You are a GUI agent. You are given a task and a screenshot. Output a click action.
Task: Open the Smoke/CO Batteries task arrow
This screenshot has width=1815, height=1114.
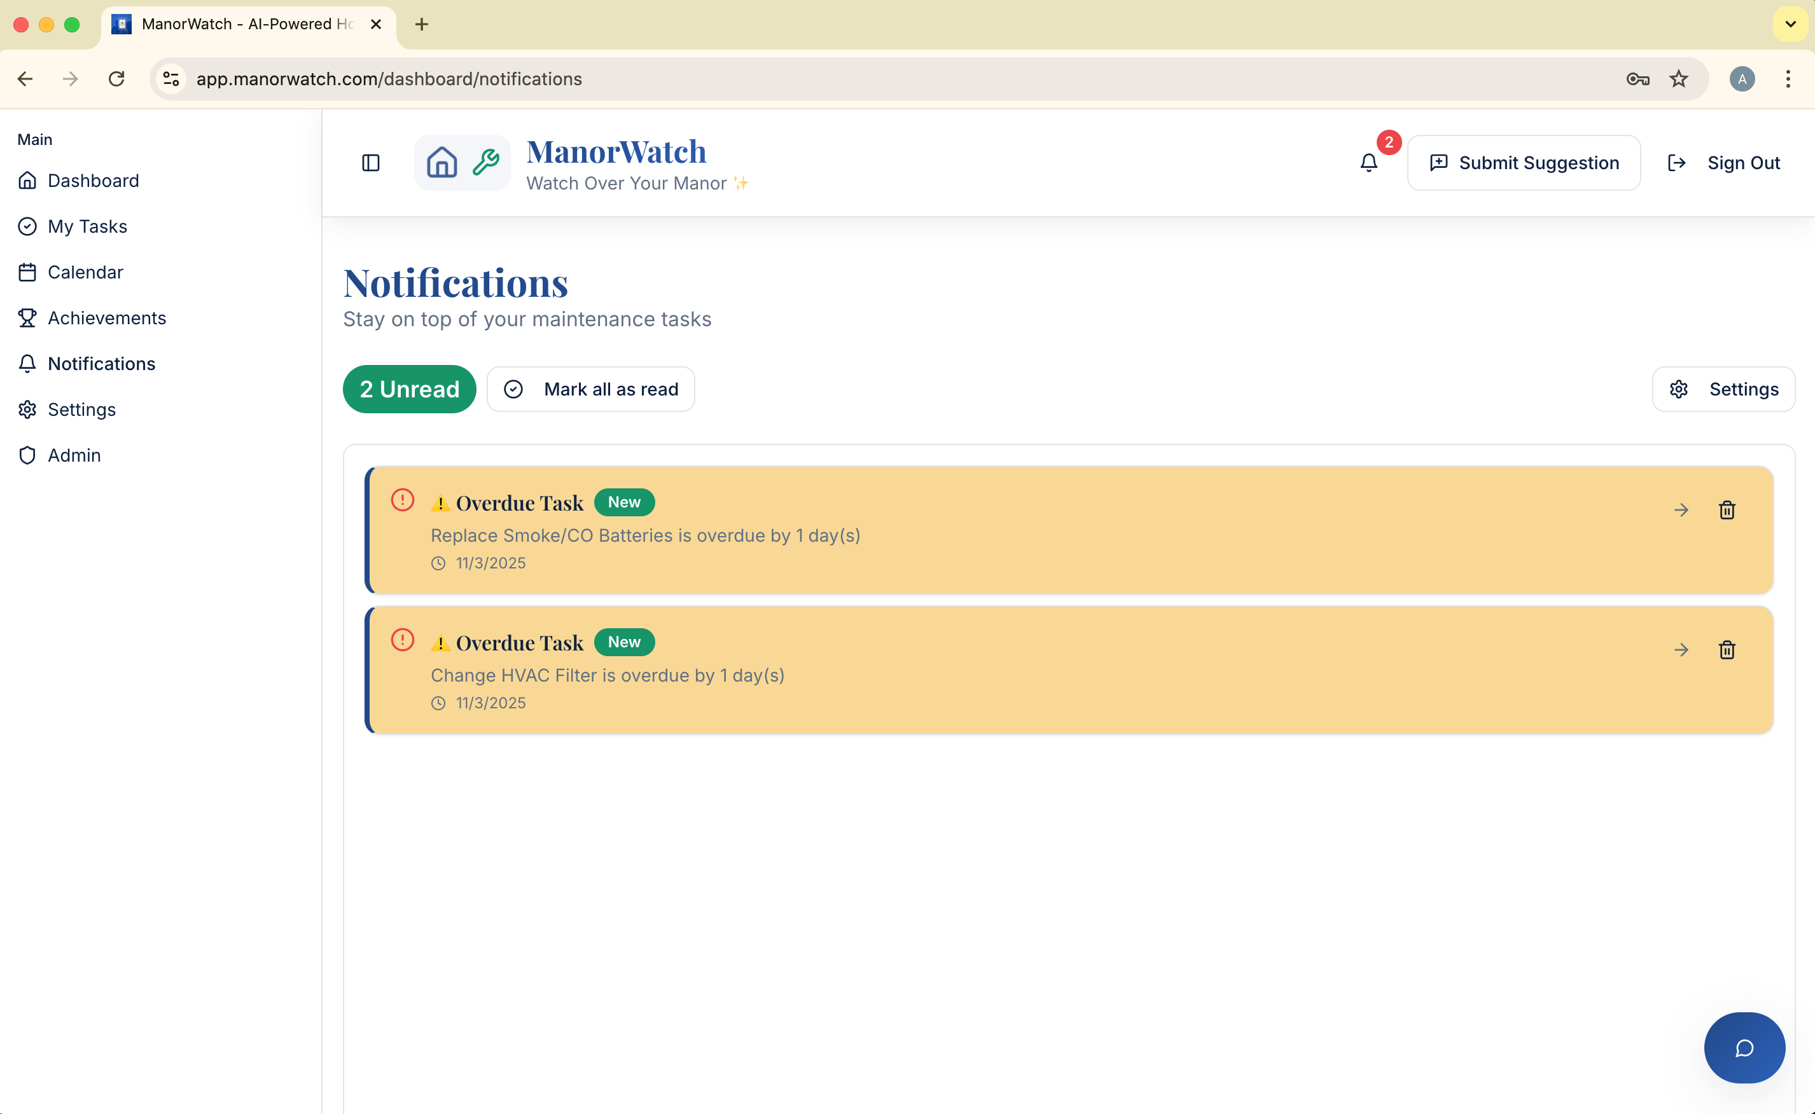pyautogui.click(x=1681, y=510)
